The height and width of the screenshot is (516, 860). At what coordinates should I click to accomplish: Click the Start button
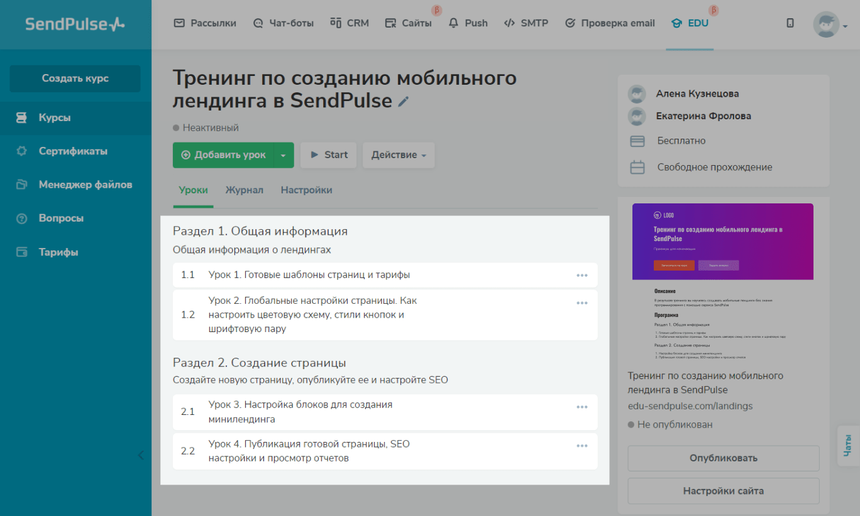click(x=329, y=155)
